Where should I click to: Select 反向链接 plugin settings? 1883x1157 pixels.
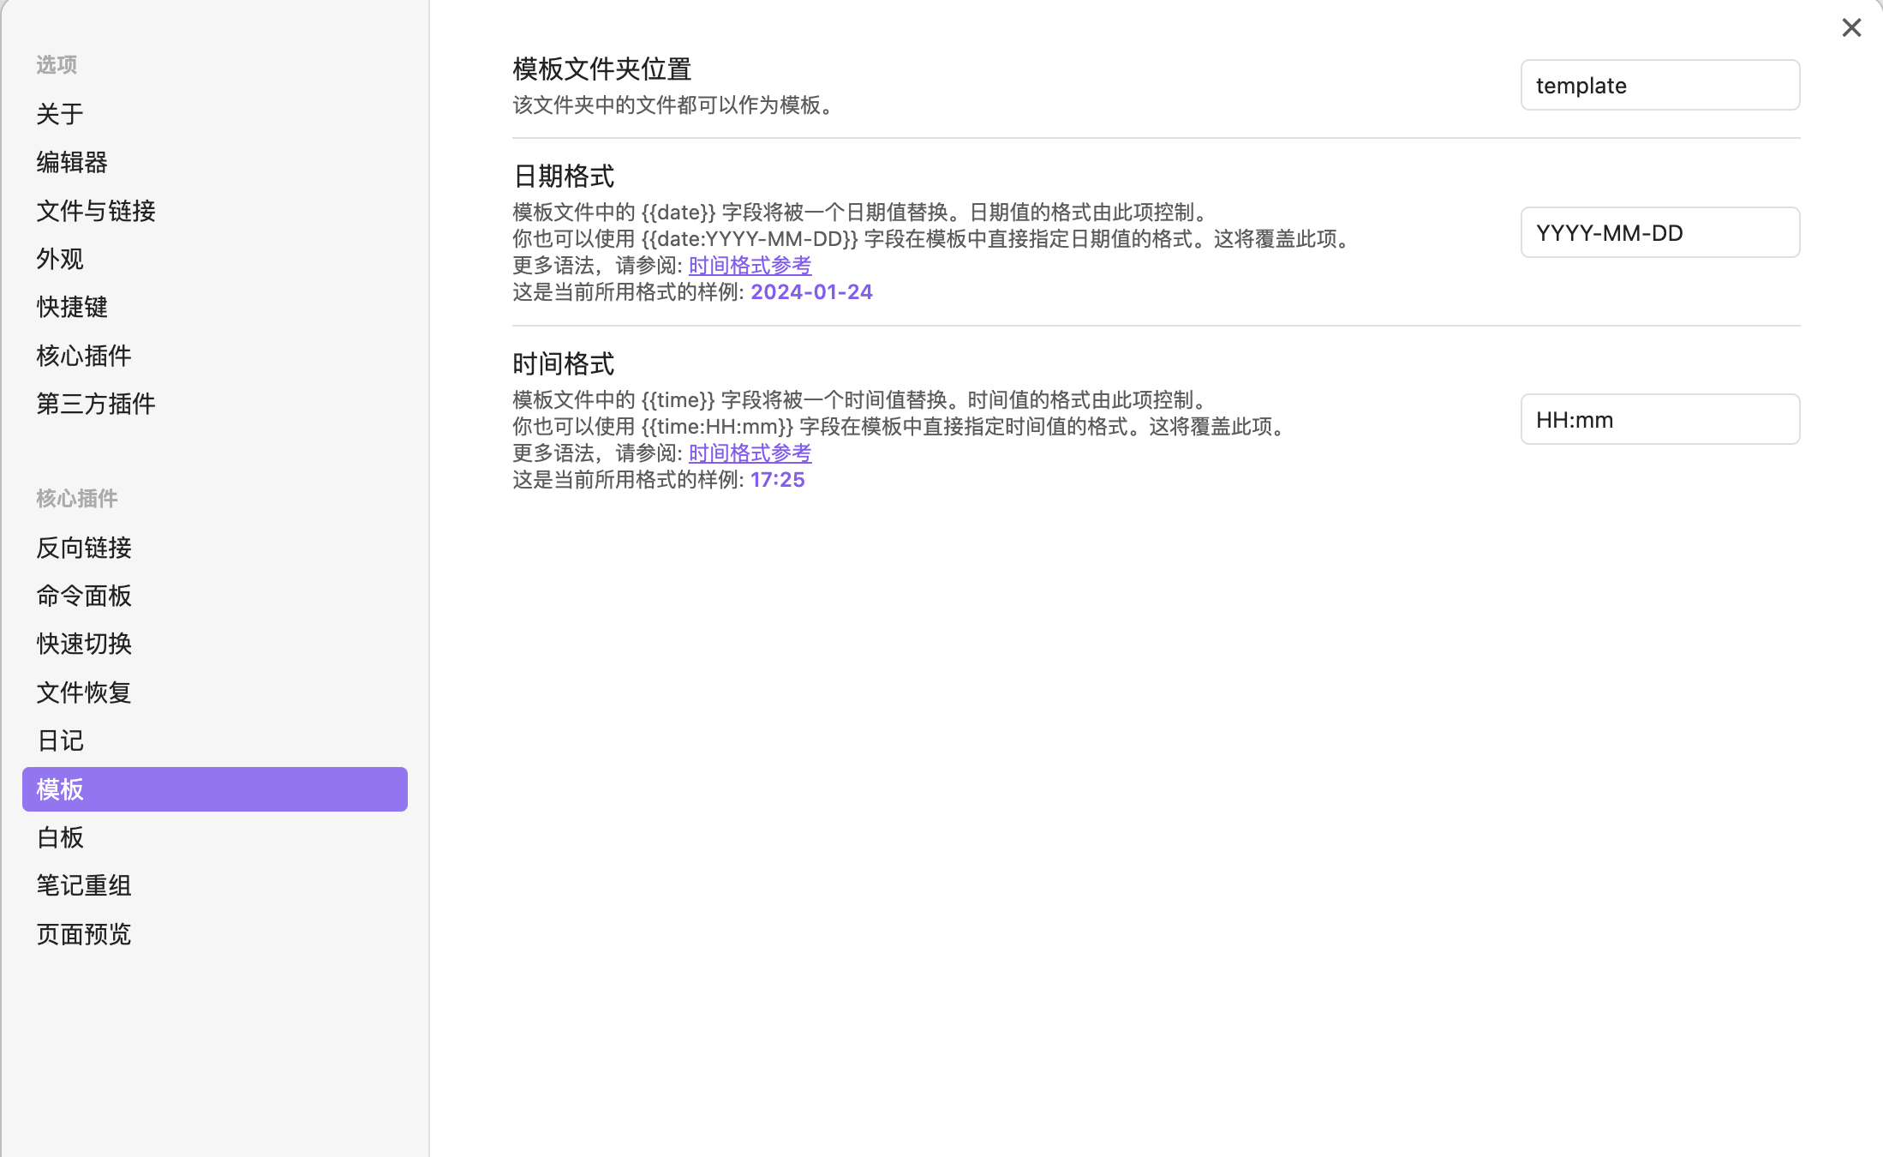(84, 548)
